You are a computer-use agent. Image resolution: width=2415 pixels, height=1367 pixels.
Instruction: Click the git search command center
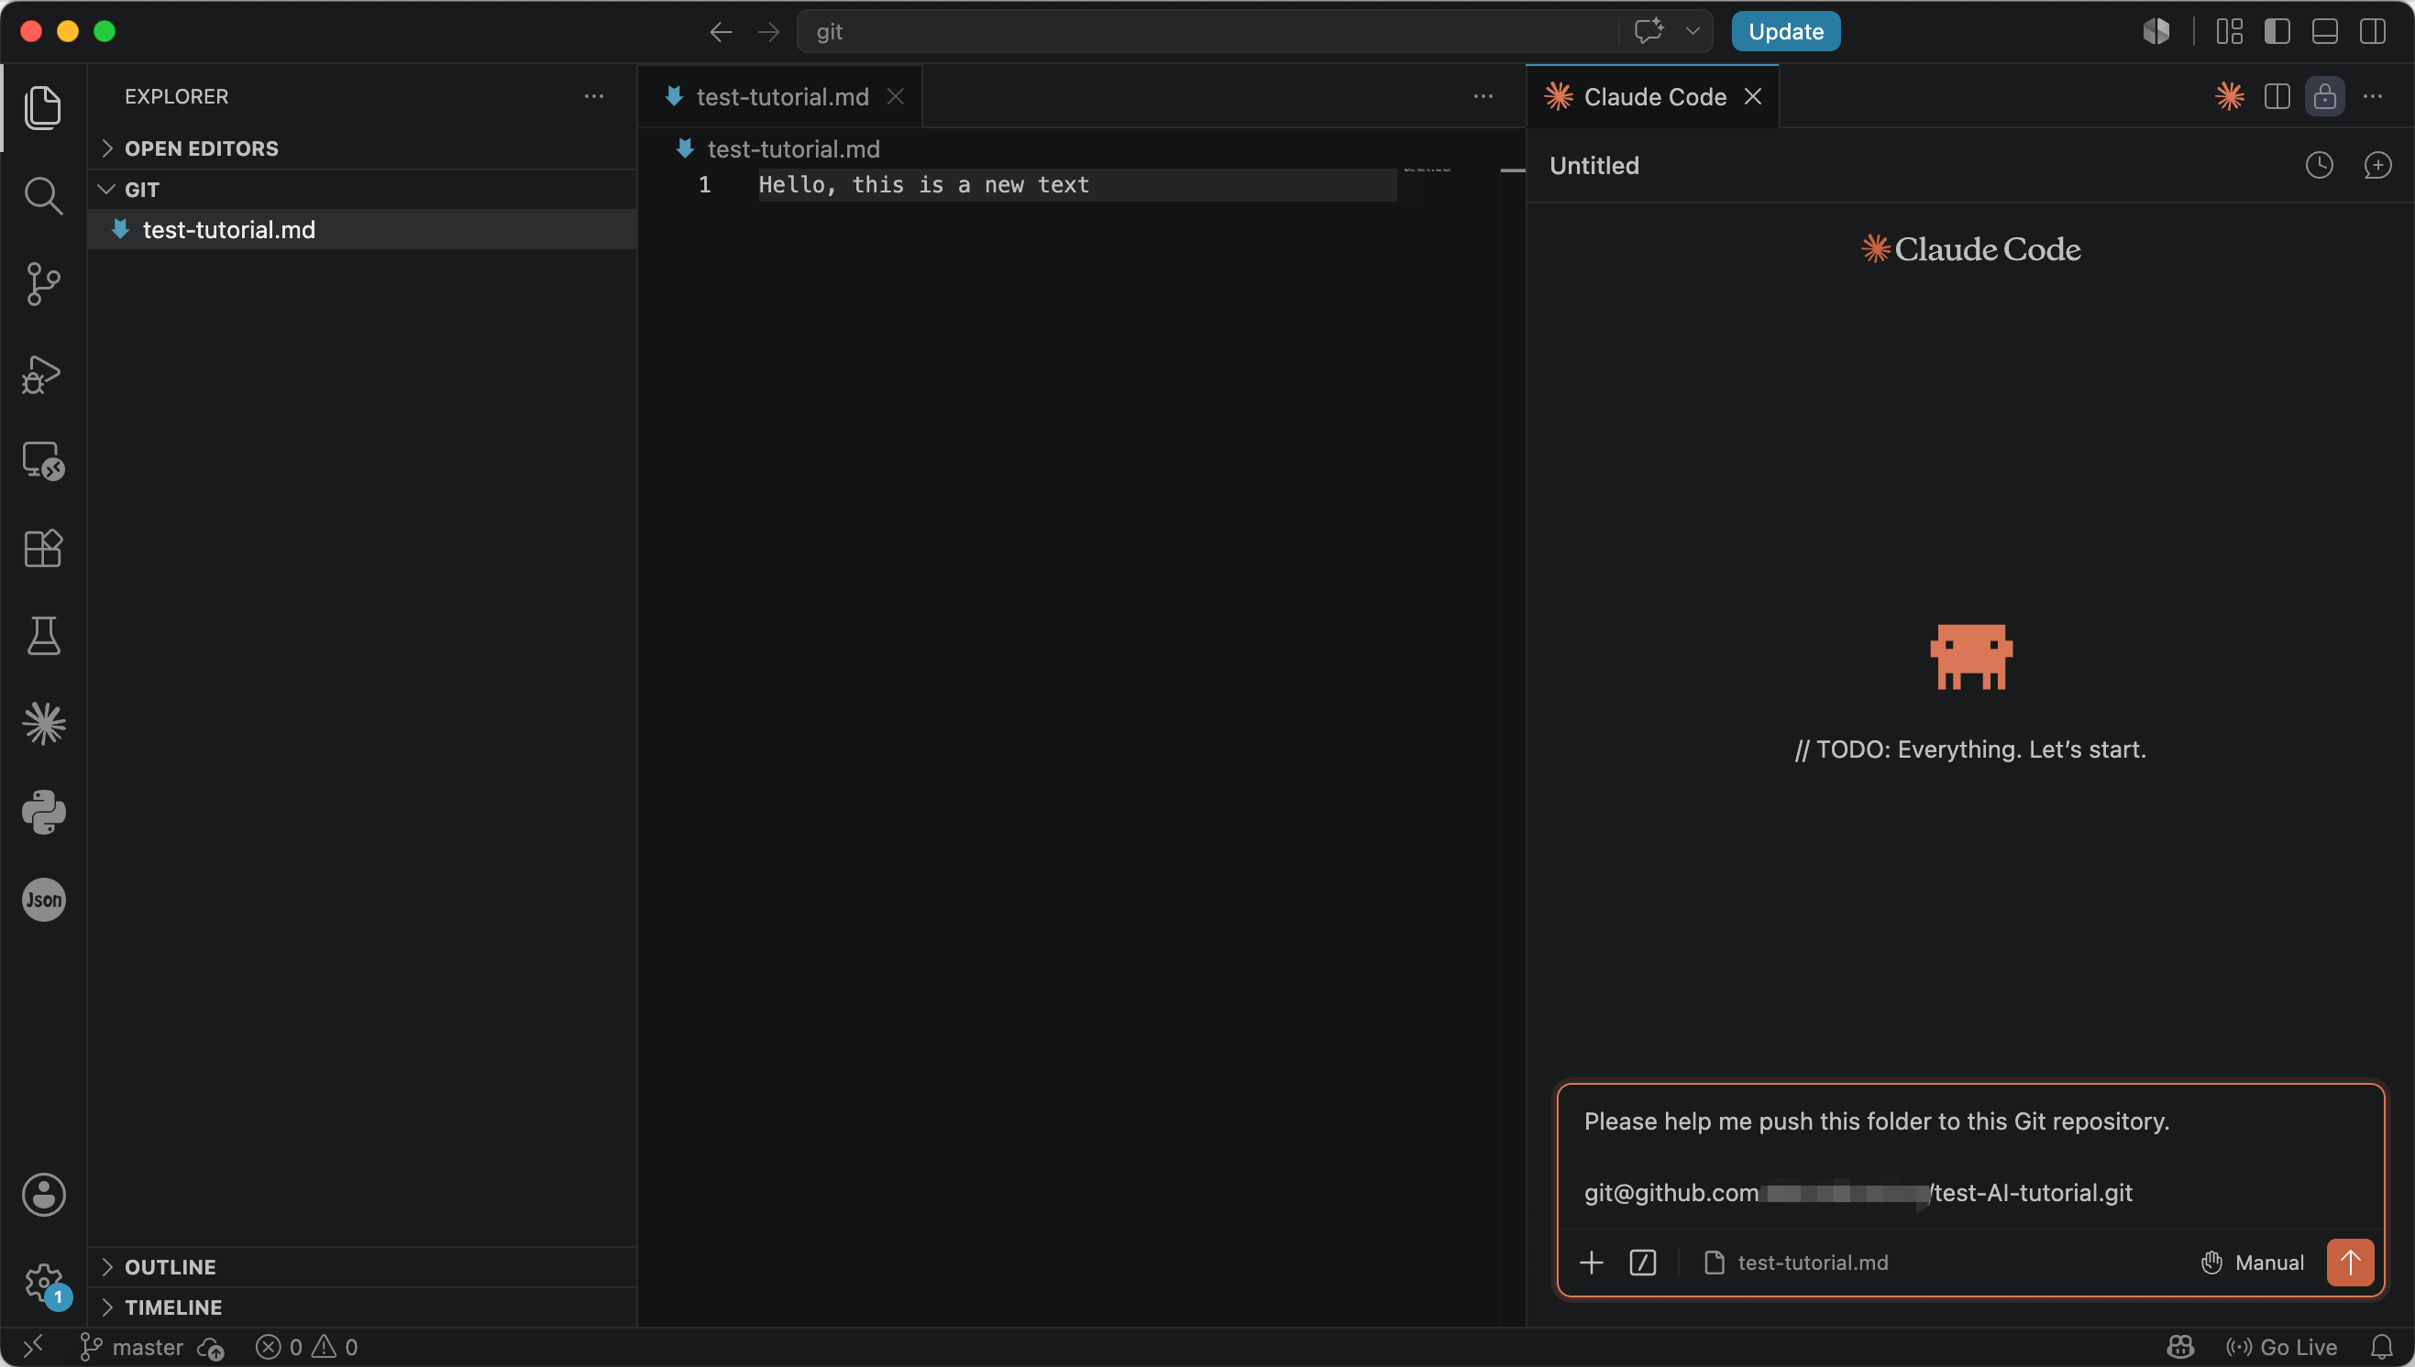point(1208,32)
